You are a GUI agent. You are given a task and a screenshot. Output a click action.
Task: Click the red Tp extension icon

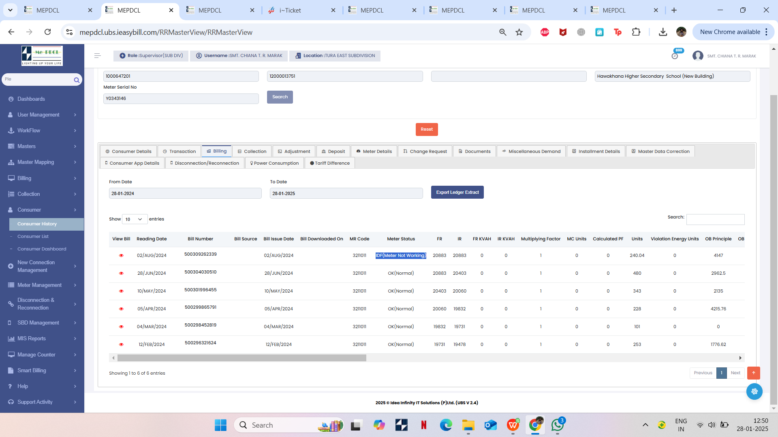[618, 32]
